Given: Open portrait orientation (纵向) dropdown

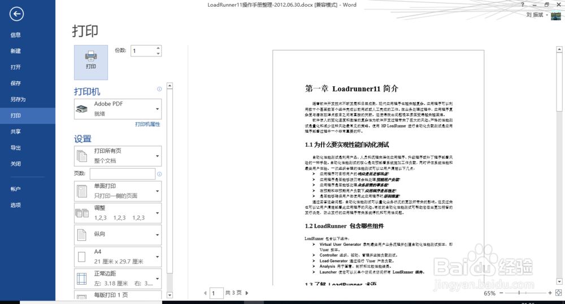Looking at the screenshot, I should tap(118, 235).
